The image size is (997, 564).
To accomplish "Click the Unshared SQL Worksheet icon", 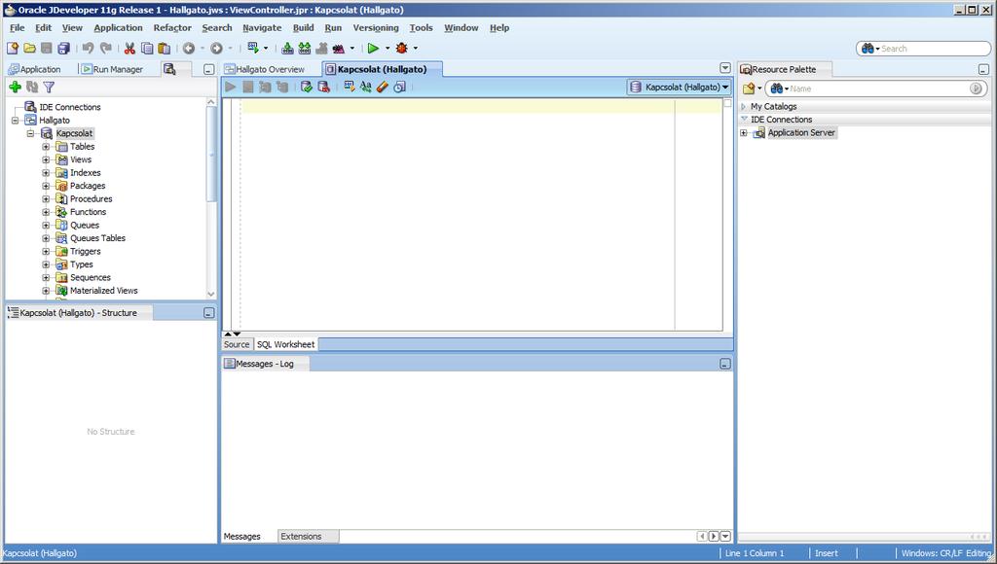I will tap(350, 87).
